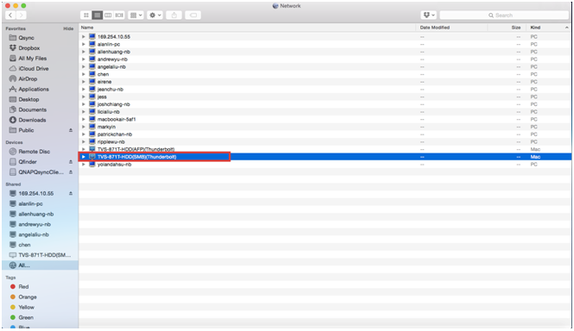Click the Search field
574x331 pixels.
click(x=504, y=15)
